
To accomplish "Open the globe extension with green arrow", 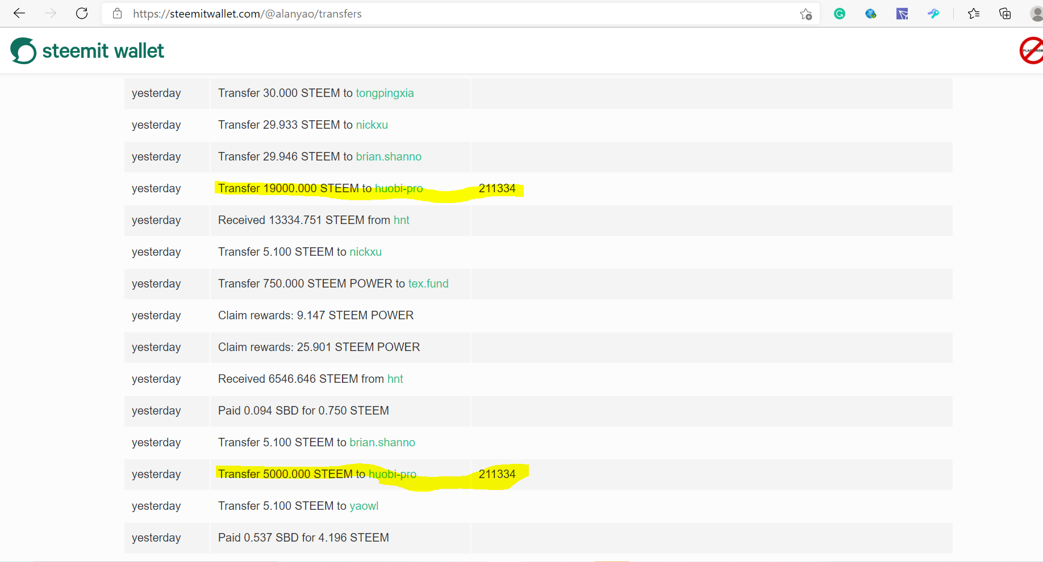I will (871, 14).
